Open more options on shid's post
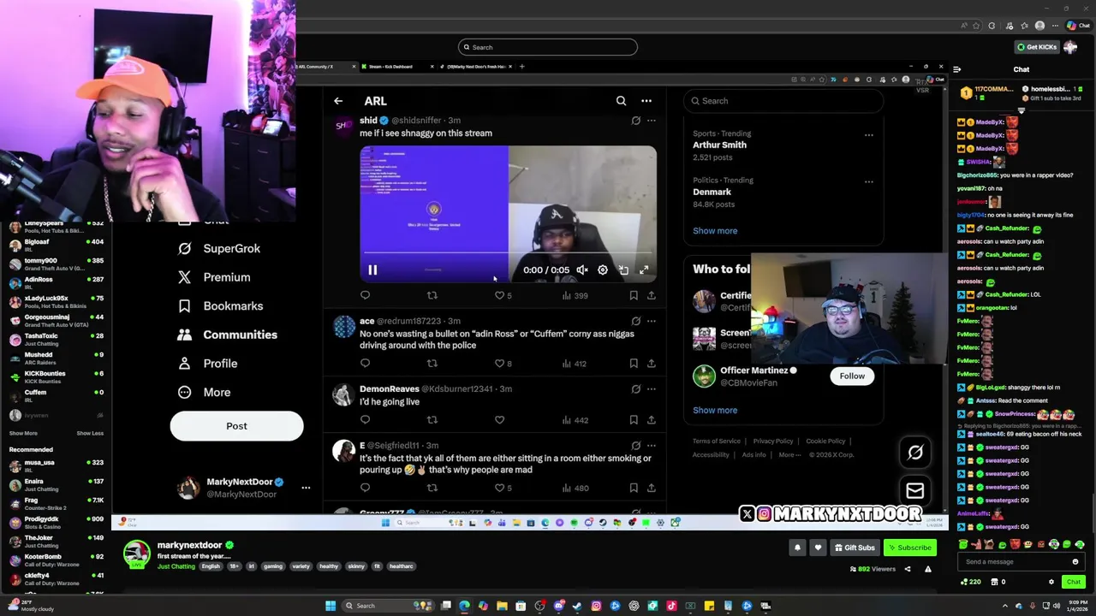Viewport: 1096px width, 616px height. 652,121
